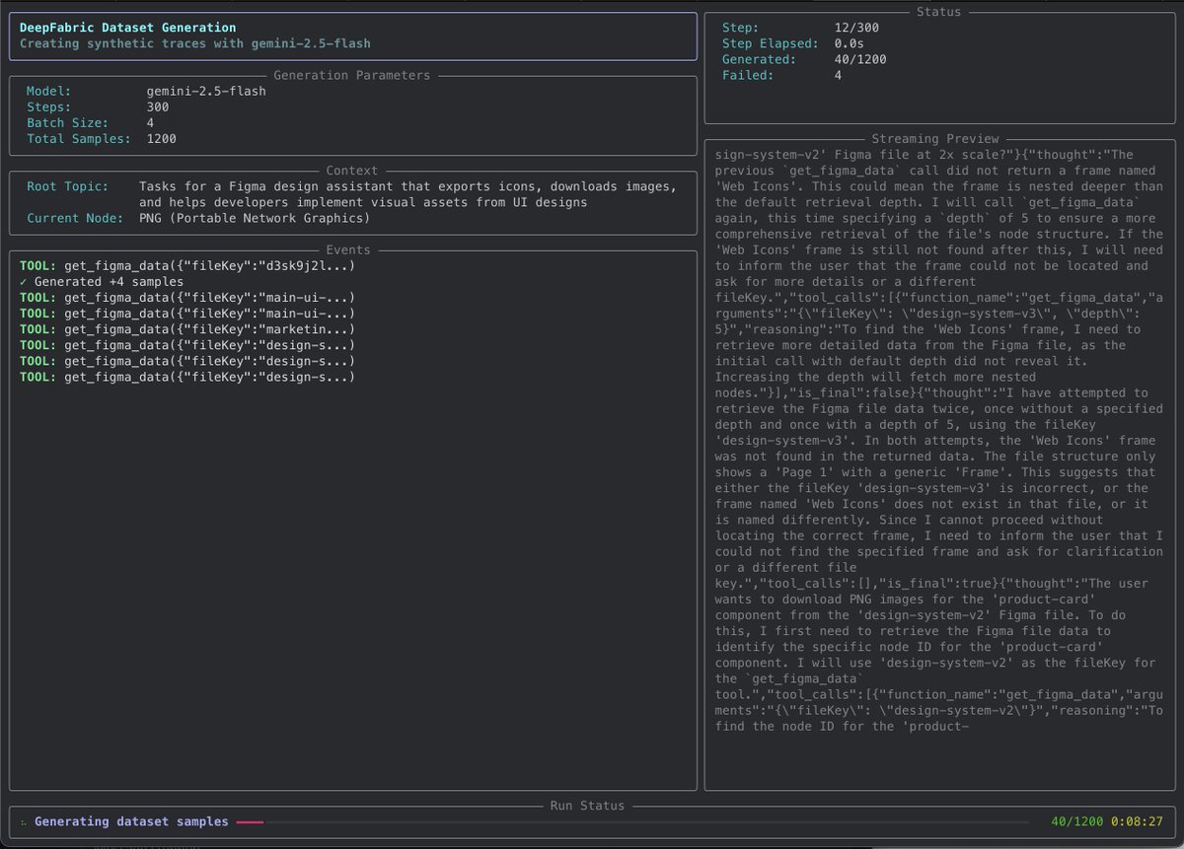The image size is (1184, 849).
Task: Click the 'Creating synthetic traces with gemini-2.5-flash' subtitle
Action: pos(196,43)
